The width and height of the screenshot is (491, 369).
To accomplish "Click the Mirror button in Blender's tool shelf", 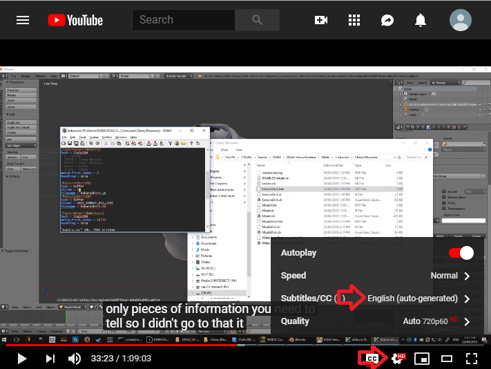I will pyautogui.click(x=21, y=107).
